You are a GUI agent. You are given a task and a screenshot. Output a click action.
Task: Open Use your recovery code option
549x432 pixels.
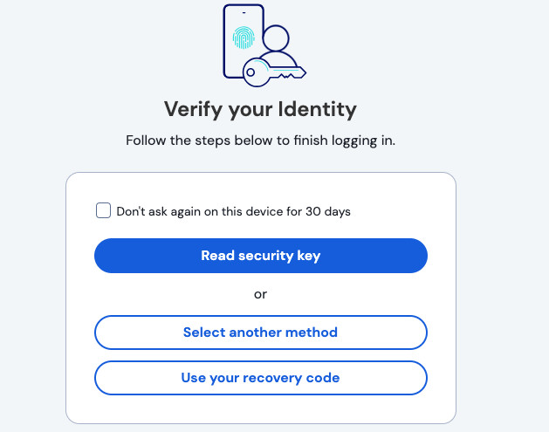point(260,378)
